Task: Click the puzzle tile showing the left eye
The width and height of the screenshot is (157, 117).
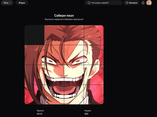Action: [x=54, y=55]
